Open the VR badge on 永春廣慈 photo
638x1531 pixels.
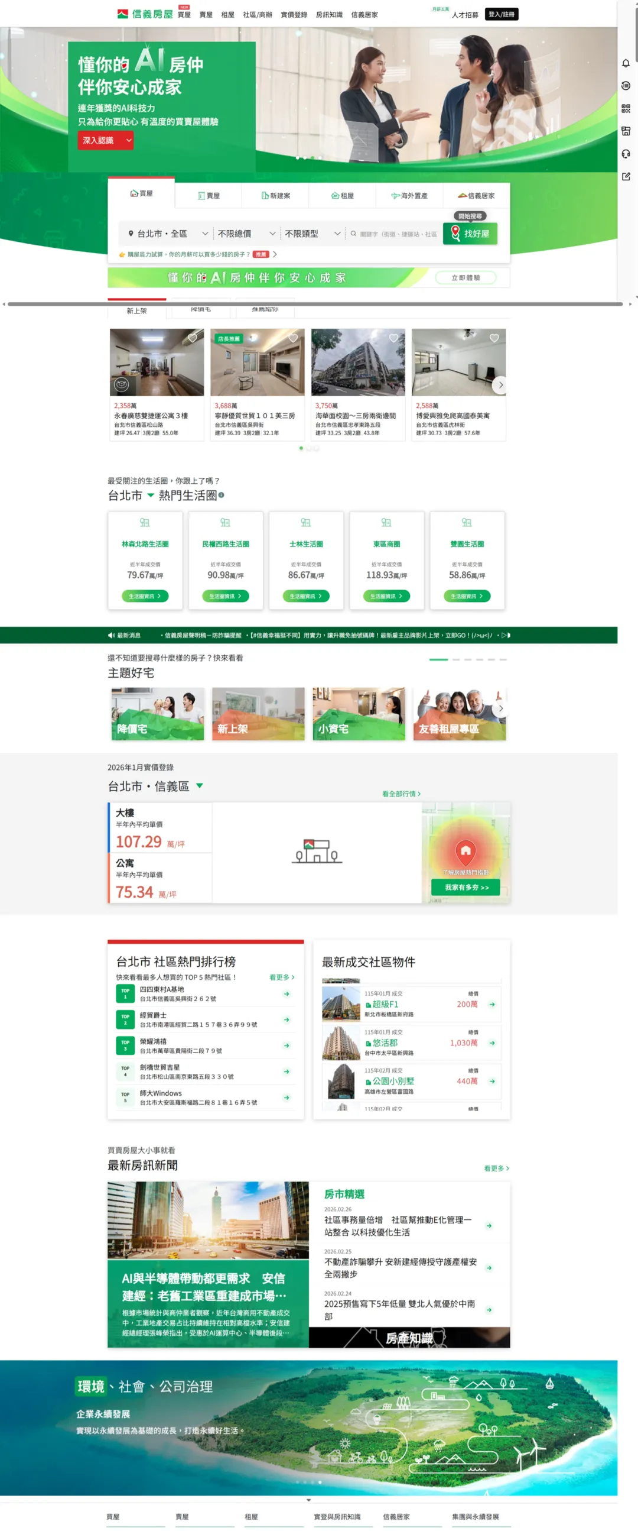point(122,384)
